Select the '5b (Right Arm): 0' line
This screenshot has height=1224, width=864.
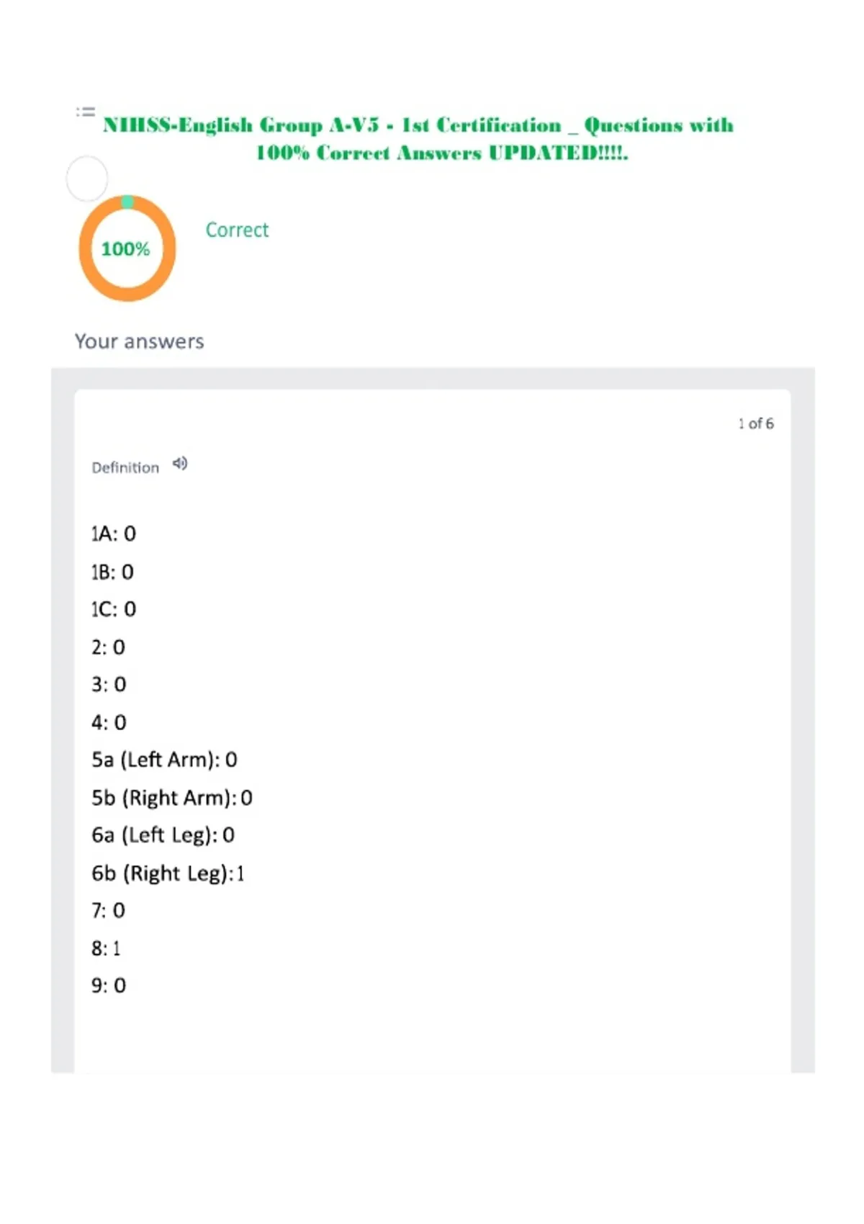pos(172,798)
